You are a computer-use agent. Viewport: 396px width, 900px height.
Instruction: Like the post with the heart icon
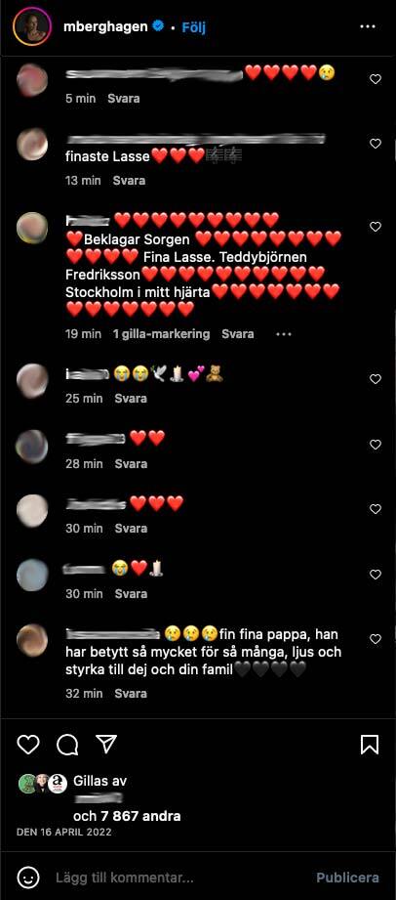point(27,745)
